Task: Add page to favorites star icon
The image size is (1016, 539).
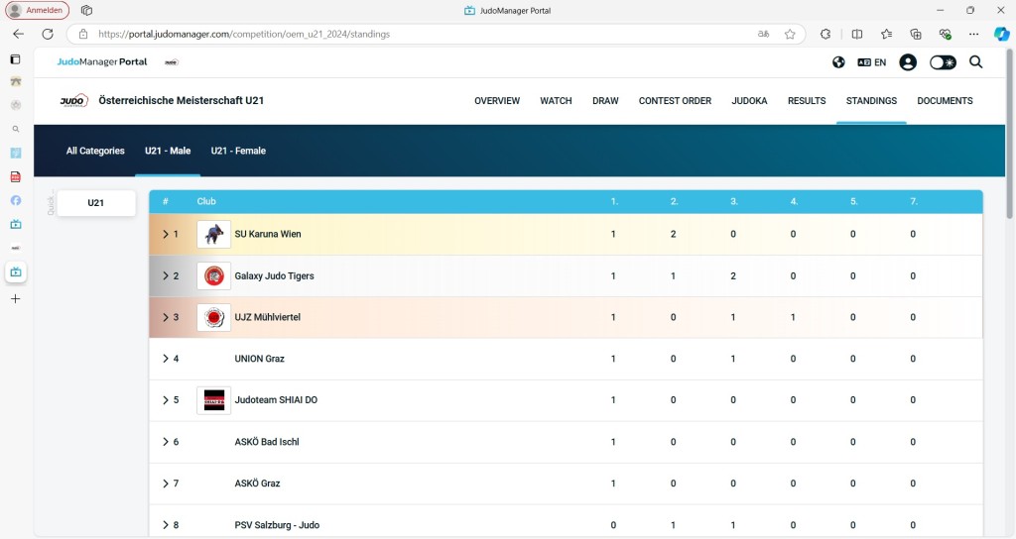Action: tap(790, 34)
